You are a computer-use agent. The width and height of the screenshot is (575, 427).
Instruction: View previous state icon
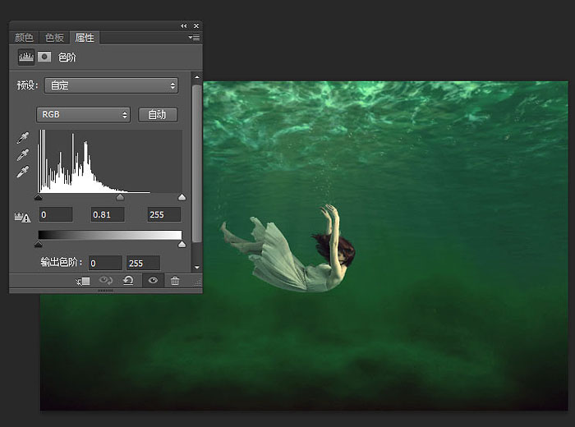tap(106, 281)
